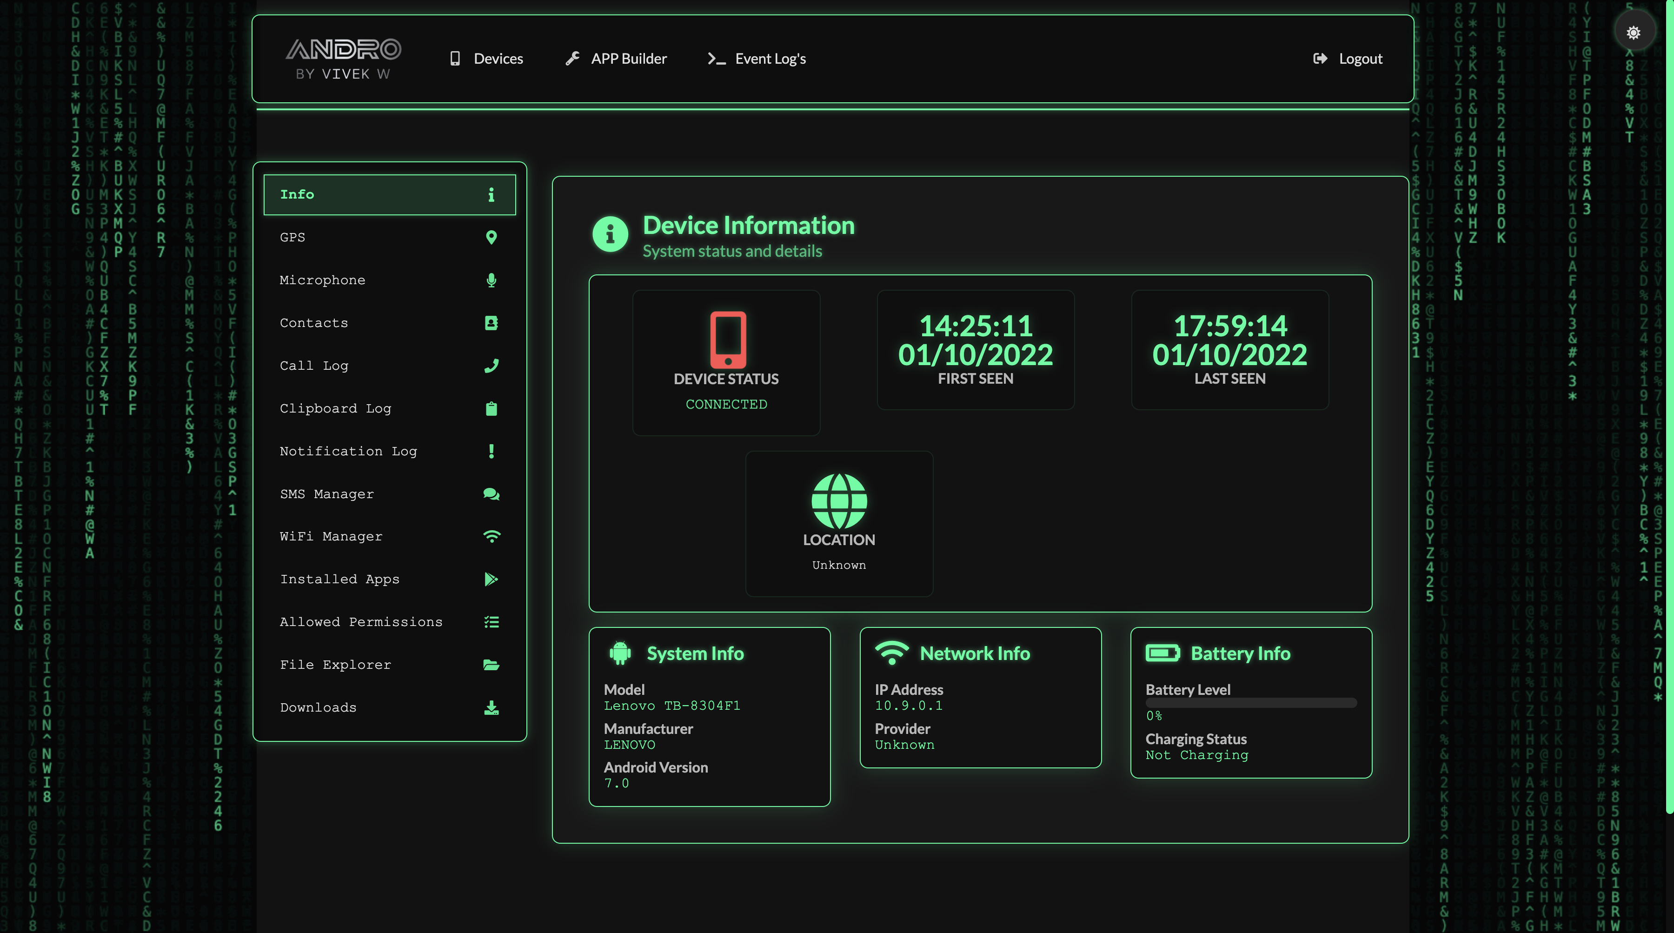Select the WiFi Manager signal icon
This screenshot has height=933, width=1674.
click(492, 536)
